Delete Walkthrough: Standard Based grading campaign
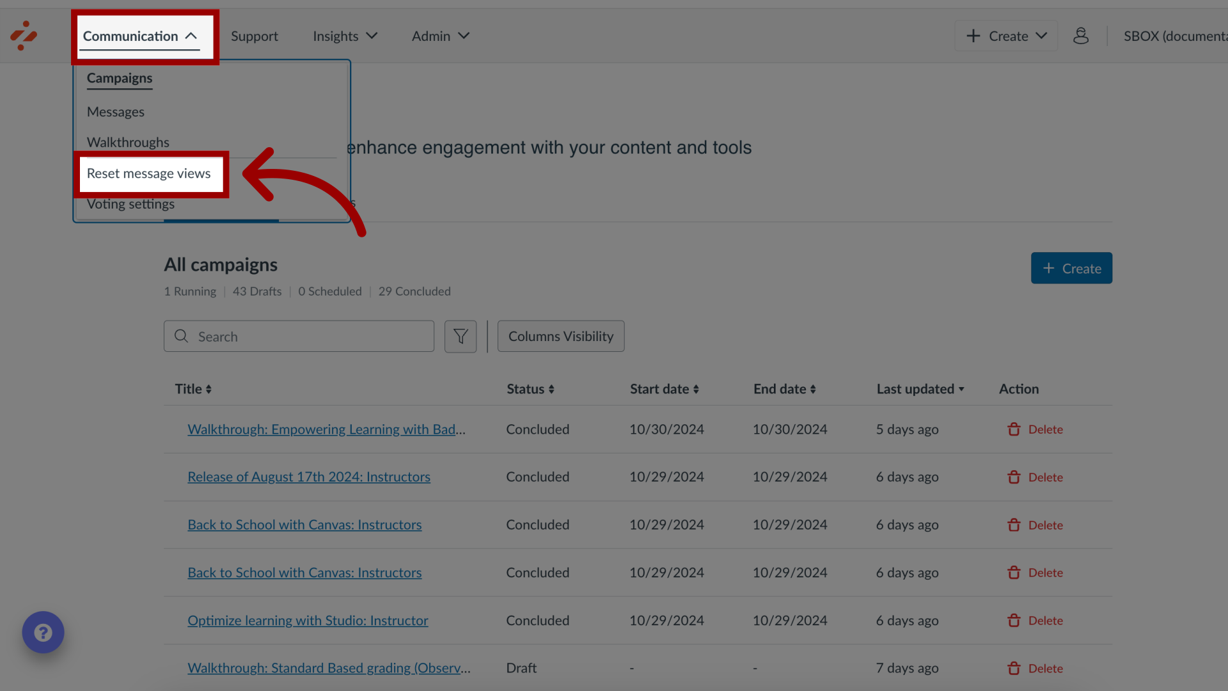The height and width of the screenshot is (691, 1228). click(1035, 668)
